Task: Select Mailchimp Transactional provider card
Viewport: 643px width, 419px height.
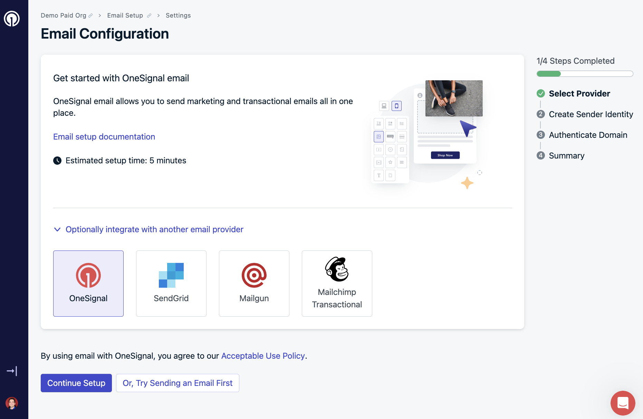Action: (337, 284)
